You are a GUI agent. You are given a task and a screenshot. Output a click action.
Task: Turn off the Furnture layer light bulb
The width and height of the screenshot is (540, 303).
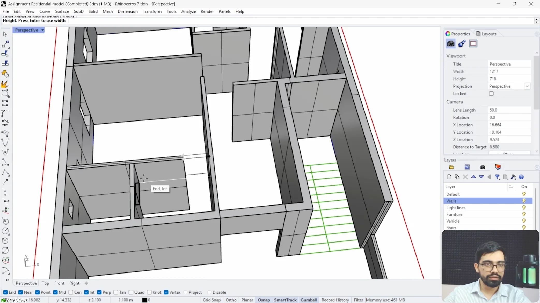click(x=524, y=214)
